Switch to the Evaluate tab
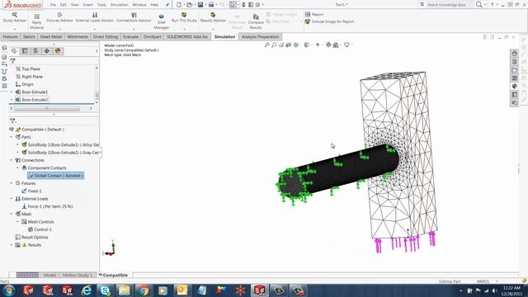 [130, 36]
